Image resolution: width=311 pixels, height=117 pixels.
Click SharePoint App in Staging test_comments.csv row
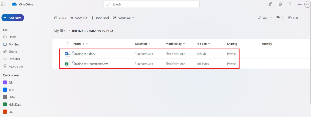click(x=176, y=64)
